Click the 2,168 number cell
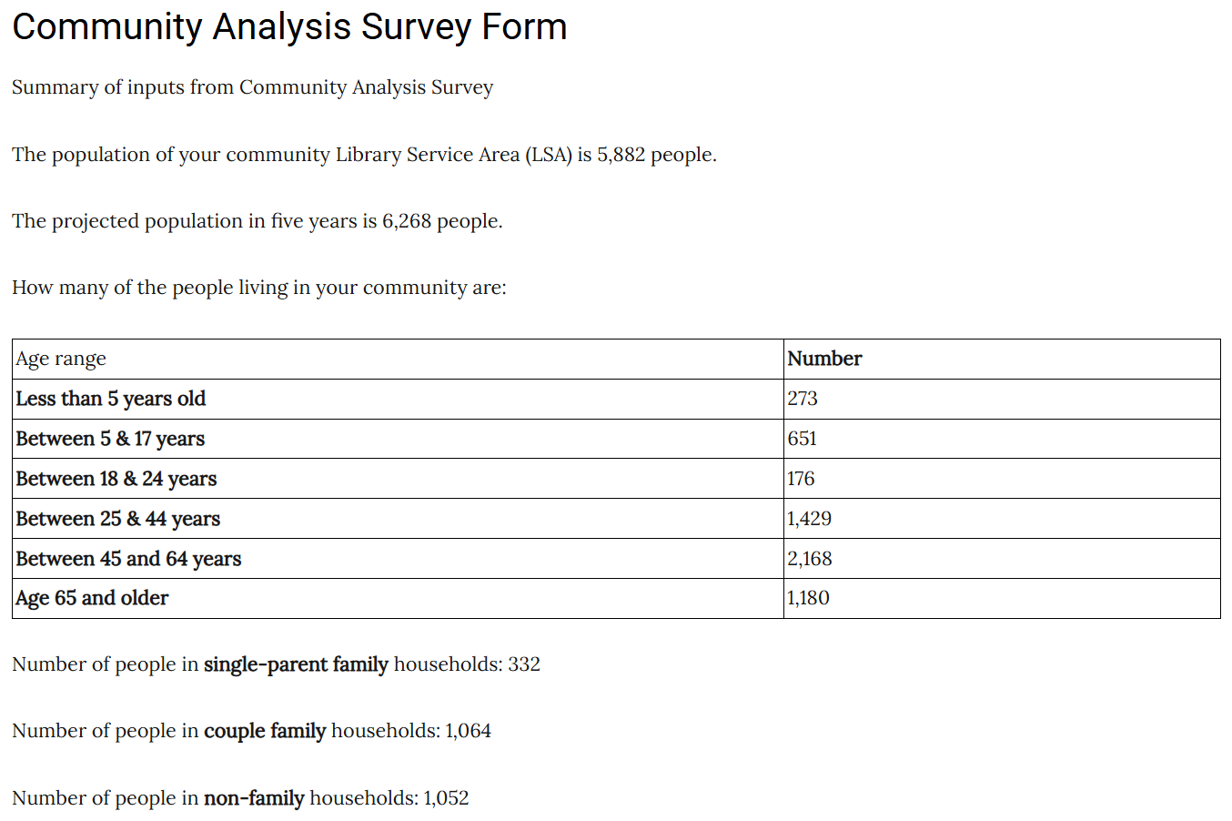Image resolution: width=1232 pixels, height=821 pixels. point(1002,559)
